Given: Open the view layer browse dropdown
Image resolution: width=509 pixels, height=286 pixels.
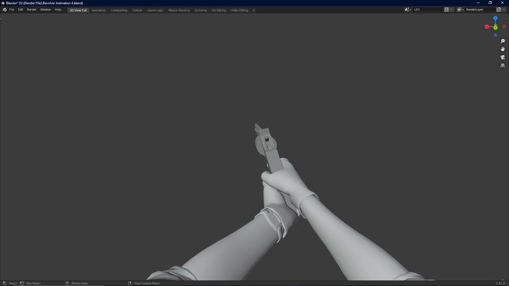Looking at the screenshot, I should pos(461,10).
